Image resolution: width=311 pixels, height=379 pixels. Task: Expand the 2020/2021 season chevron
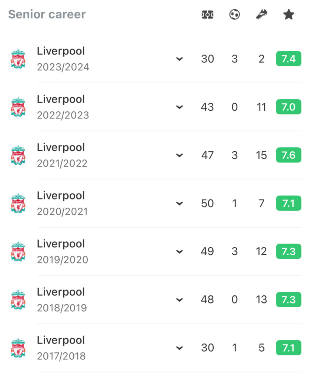tap(180, 203)
